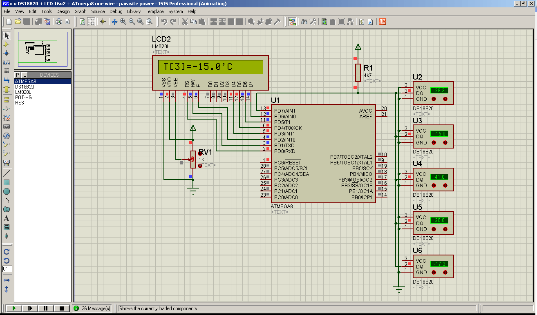Toggle the grid display button

coord(91,22)
